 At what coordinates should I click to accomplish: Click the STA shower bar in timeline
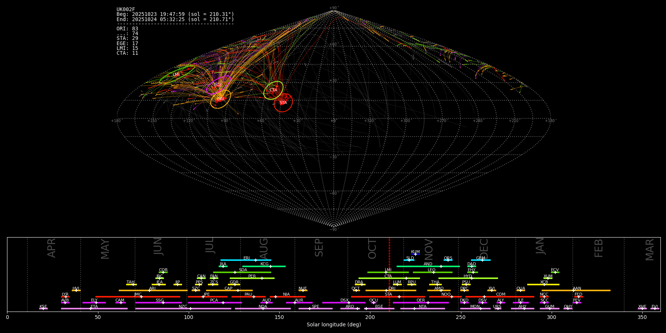(388, 296)
